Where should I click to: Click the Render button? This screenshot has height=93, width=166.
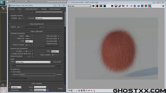point(60,88)
